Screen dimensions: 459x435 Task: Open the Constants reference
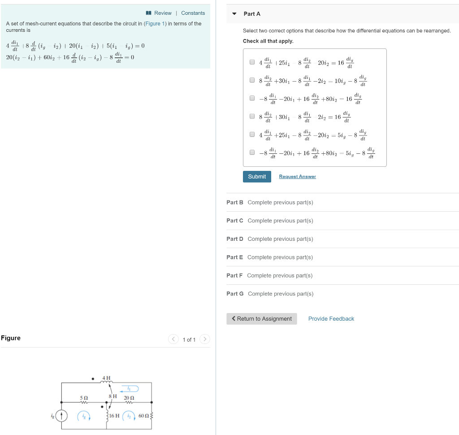click(193, 13)
